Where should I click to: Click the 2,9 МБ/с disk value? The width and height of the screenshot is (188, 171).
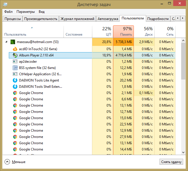point(146,42)
